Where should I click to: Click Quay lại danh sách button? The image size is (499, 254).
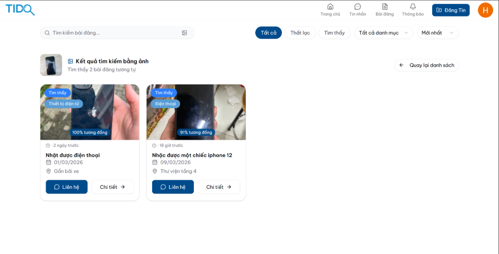(x=427, y=65)
